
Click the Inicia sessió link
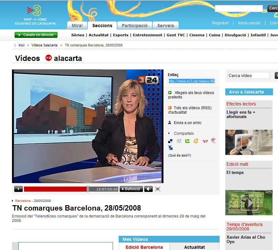249,23
